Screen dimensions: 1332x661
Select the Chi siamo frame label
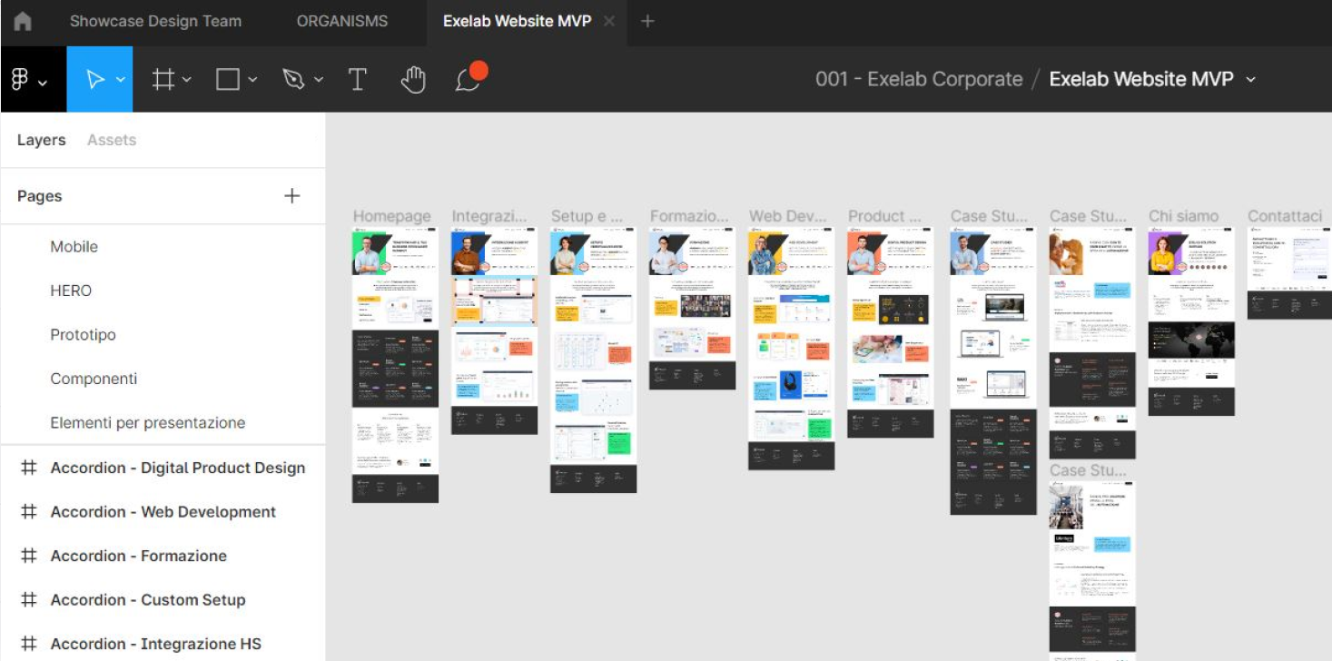[x=1183, y=216]
